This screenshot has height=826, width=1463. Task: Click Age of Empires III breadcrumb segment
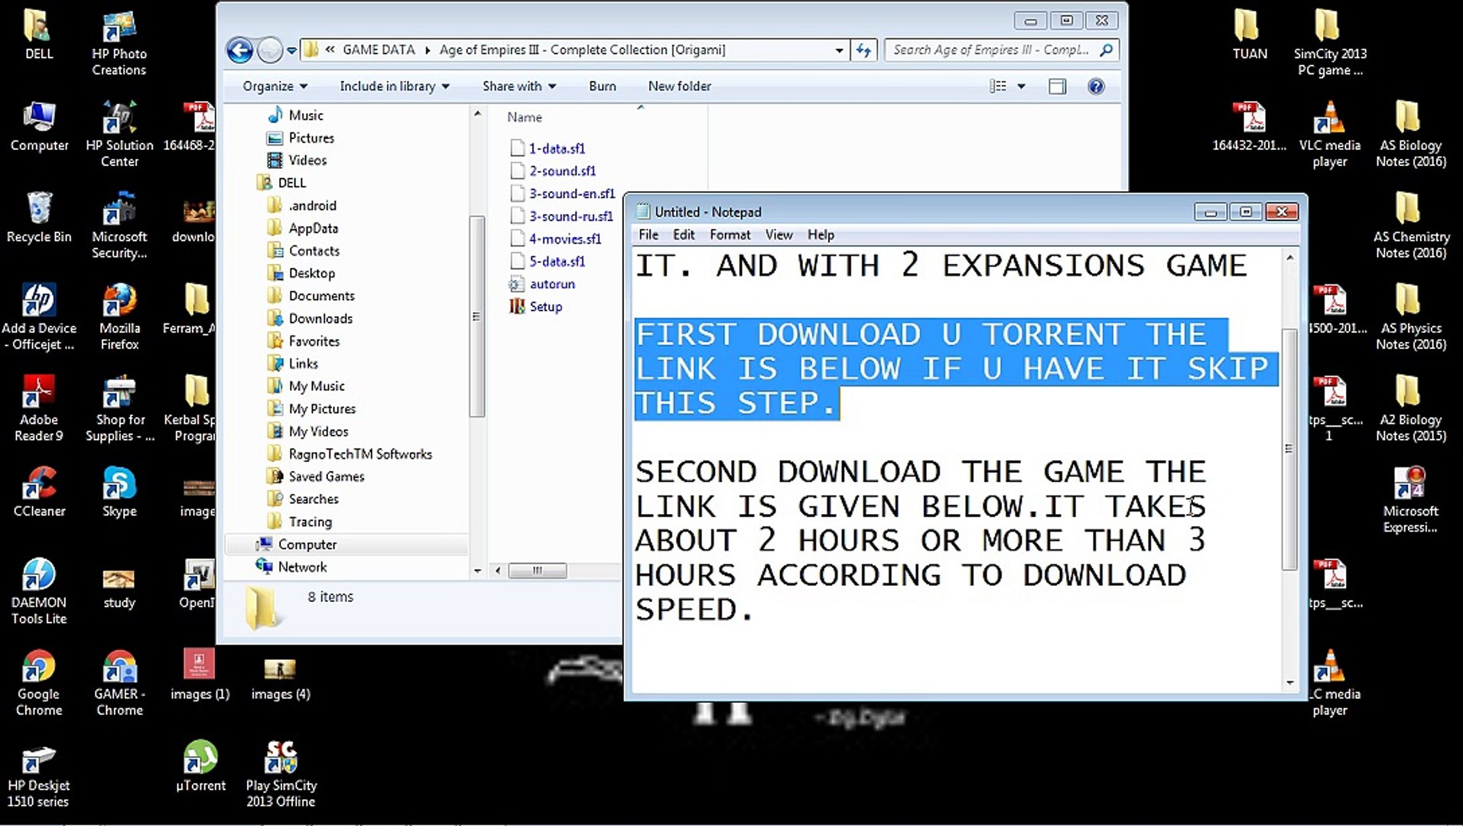click(582, 50)
